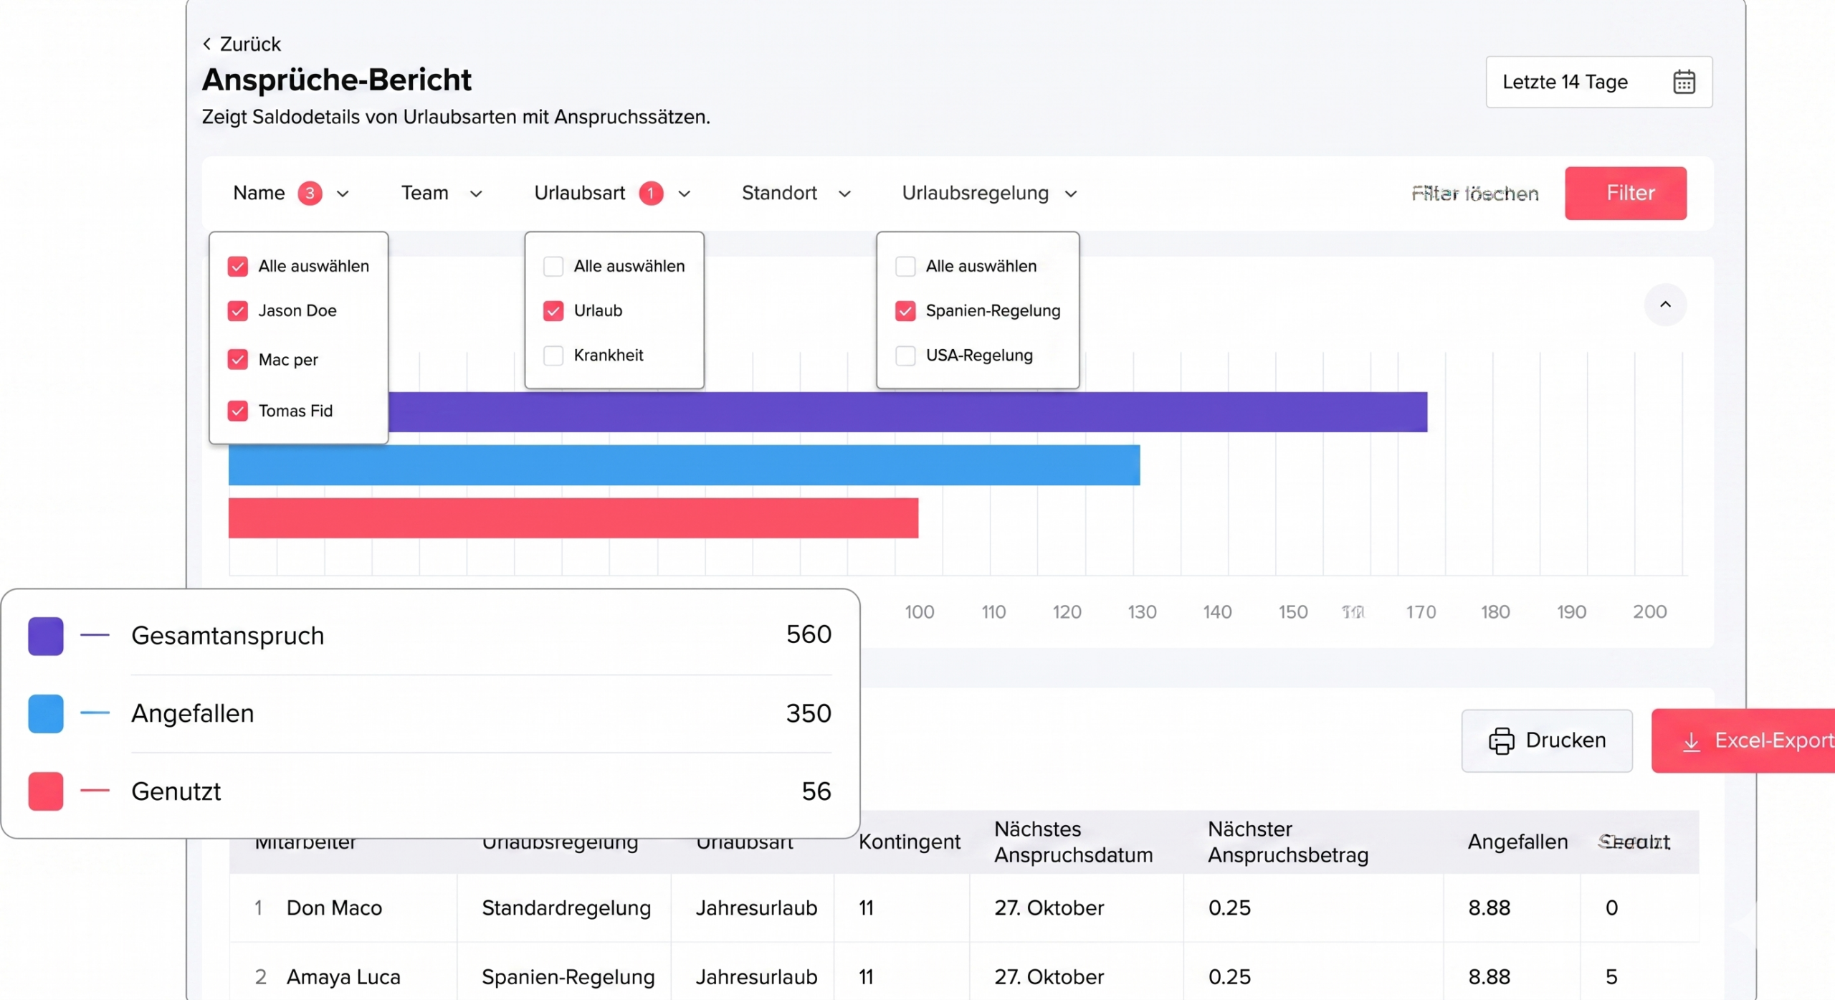Collapse the chart with the up chevron

[1664, 305]
